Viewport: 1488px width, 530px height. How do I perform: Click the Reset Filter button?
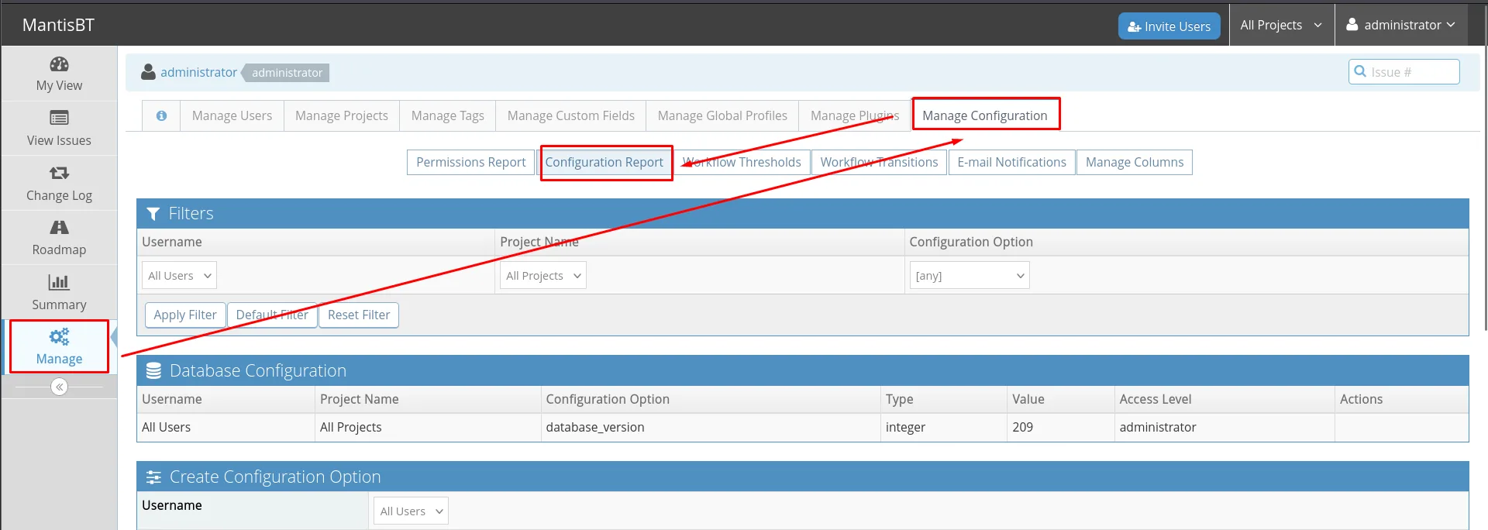coord(359,315)
